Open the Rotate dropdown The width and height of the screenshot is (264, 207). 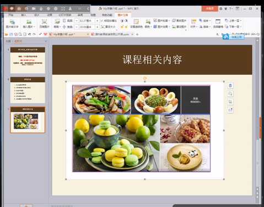(205, 26)
